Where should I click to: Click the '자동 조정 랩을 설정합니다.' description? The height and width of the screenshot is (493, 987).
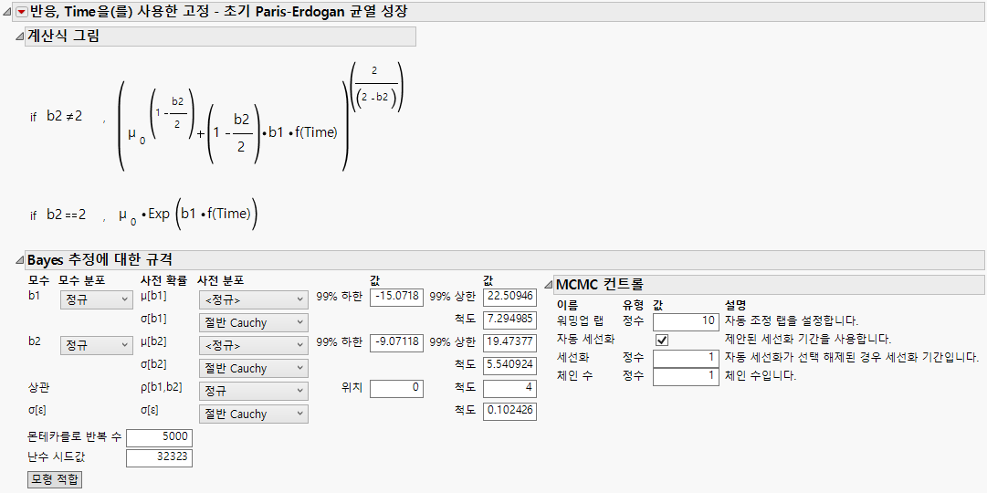pos(792,320)
